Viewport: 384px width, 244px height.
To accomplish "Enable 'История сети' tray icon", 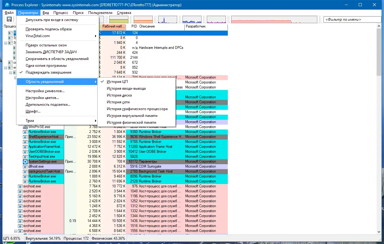I will pyautogui.click(x=136, y=102).
